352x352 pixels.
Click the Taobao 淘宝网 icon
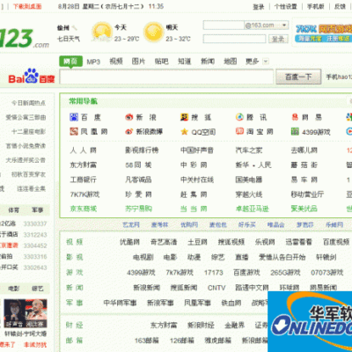(239, 131)
